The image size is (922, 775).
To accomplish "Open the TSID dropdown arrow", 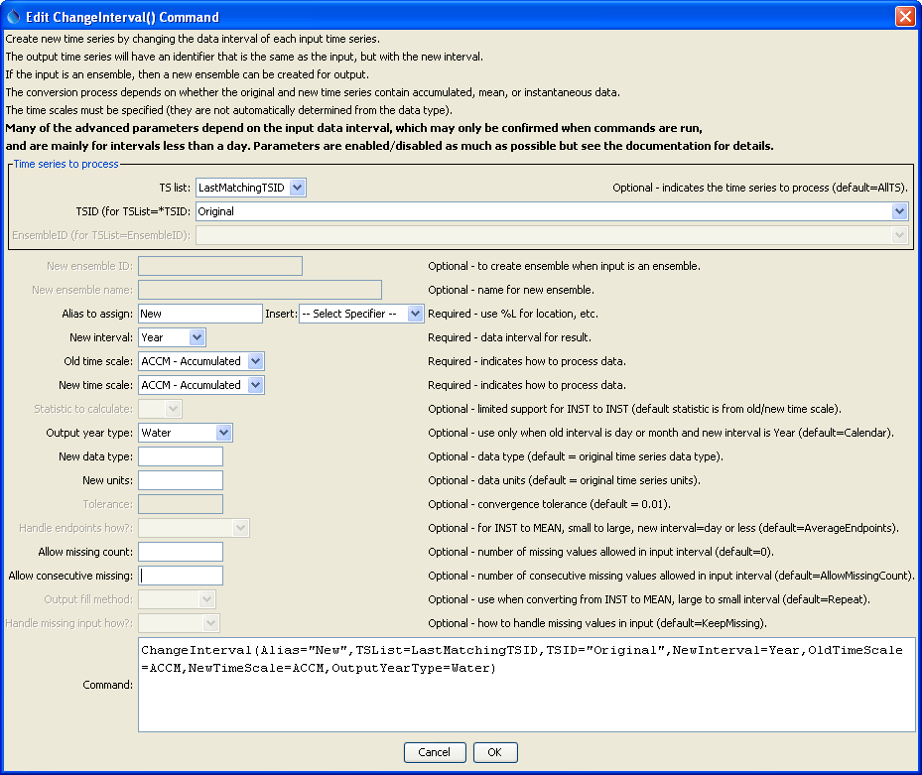I will (x=900, y=211).
